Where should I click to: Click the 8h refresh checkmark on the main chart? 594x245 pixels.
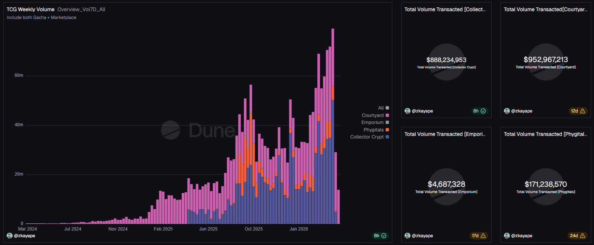pyautogui.click(x=384, y=236)
